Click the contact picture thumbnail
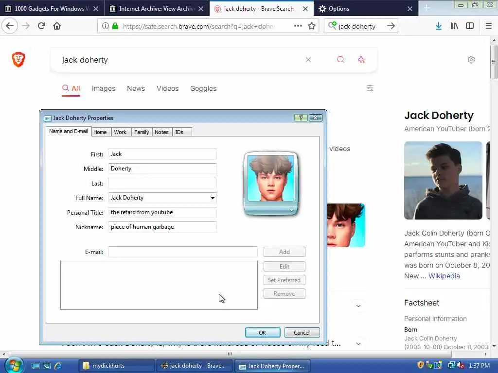The height and width of the screenshot is (373, 498). pos(270,178)
